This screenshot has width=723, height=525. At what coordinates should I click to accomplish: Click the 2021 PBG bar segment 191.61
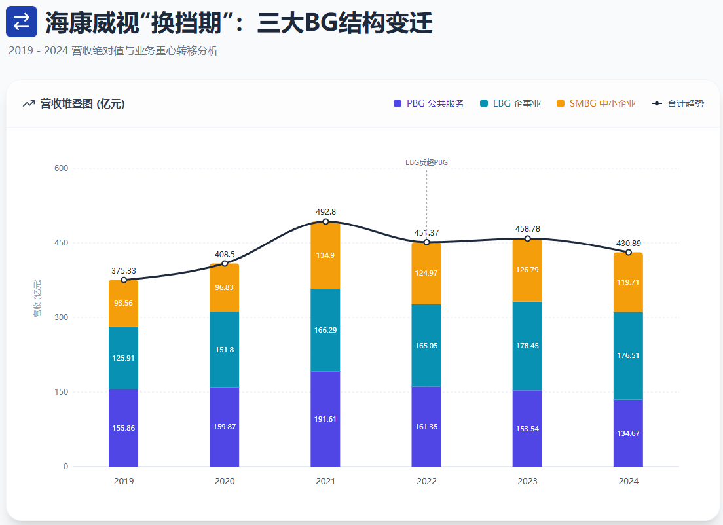click(x=325, y=419)
